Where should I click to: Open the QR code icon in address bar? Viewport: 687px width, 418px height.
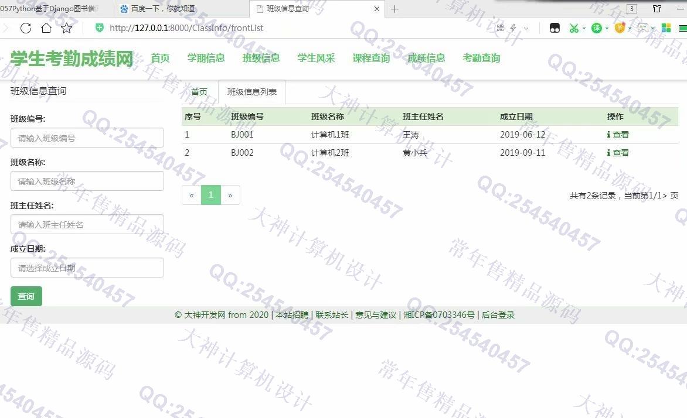[x=500, y=28]
